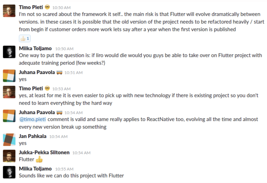
Task: Click the bus emoji beside Juhana Paavola at 10:54
Action: tap(59, 113)
